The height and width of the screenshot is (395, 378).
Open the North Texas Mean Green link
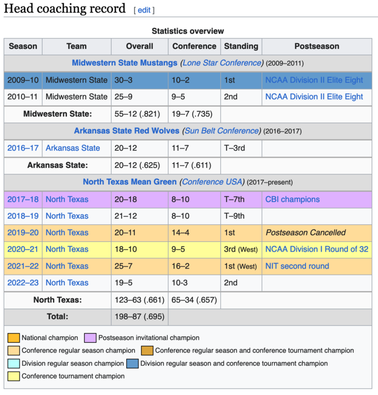[130, 182]
